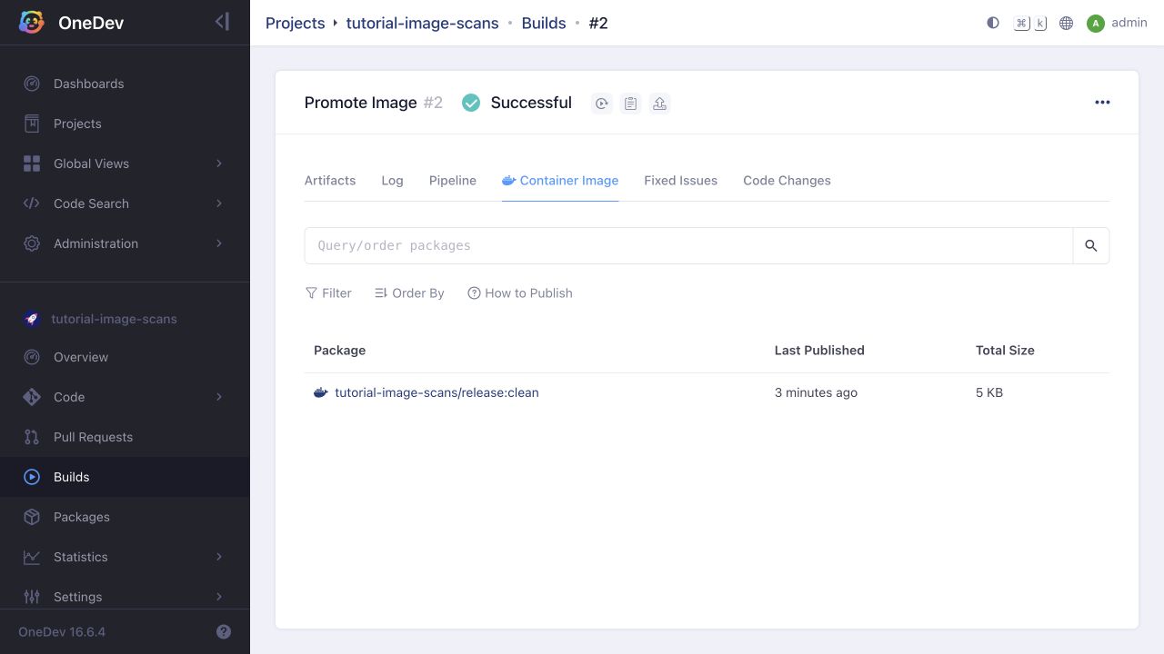Click the Administration gear icon
The image size is (1164, 654).
(32, 243)
